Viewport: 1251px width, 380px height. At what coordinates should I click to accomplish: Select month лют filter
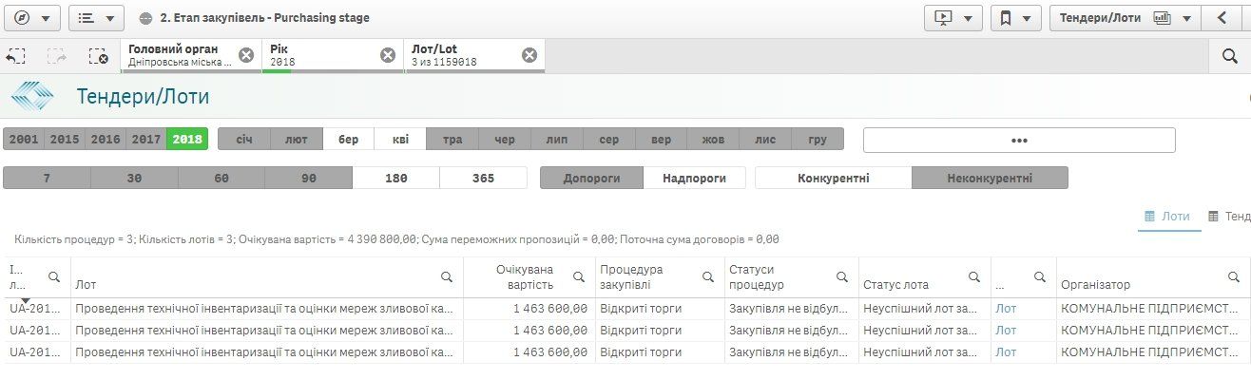click(x=297, y=140)
